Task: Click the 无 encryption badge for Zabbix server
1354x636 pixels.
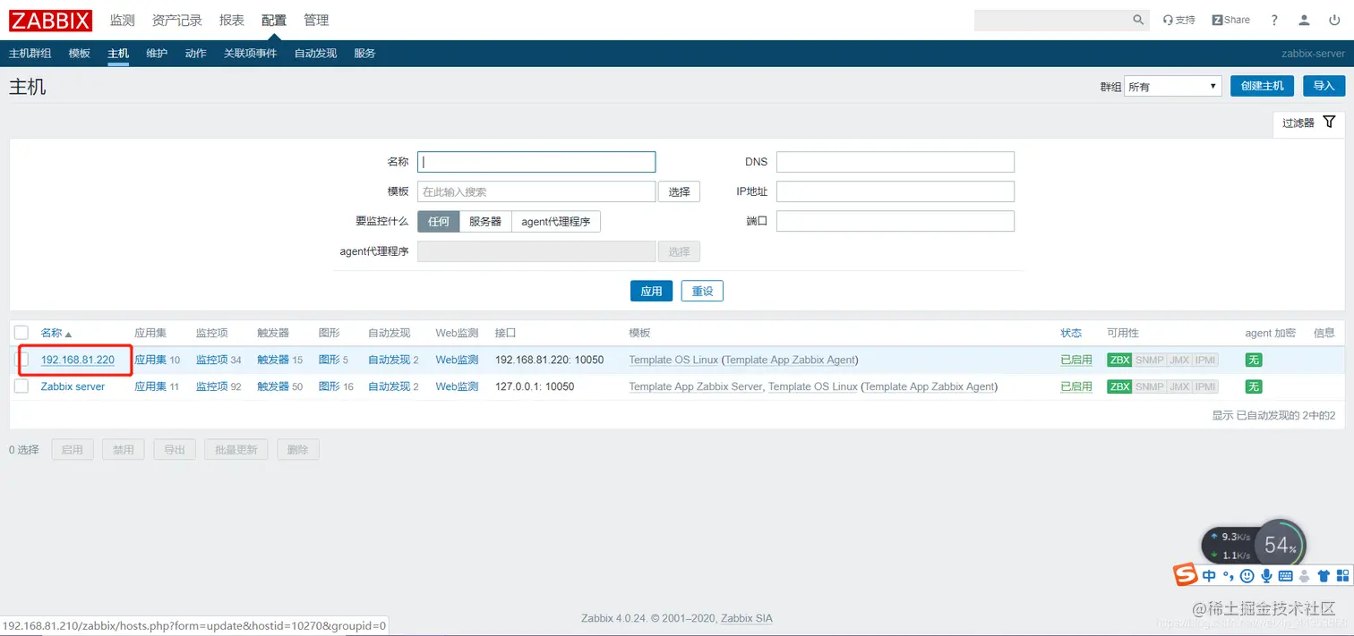Action: (x=1254, y=386)
